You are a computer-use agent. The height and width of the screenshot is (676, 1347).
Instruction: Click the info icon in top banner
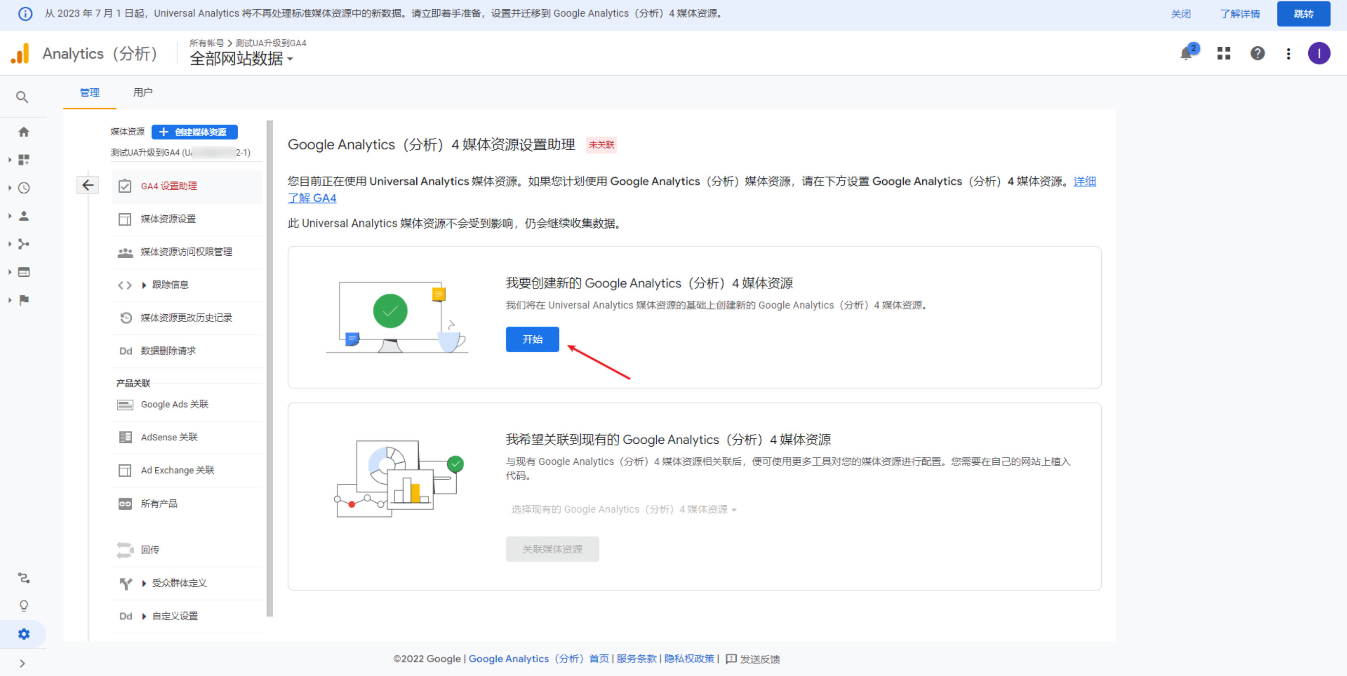pyautogui.click(x=25, y=13)
